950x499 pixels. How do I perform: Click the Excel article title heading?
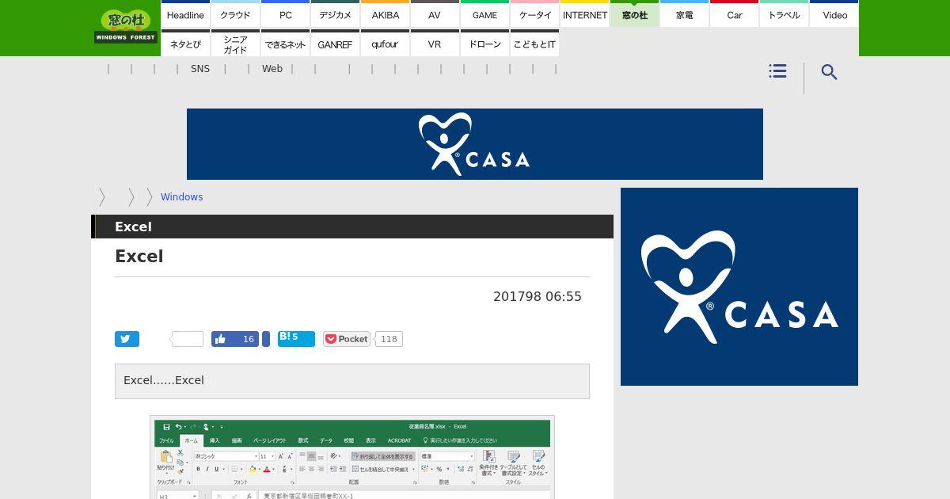pos(139,256)
